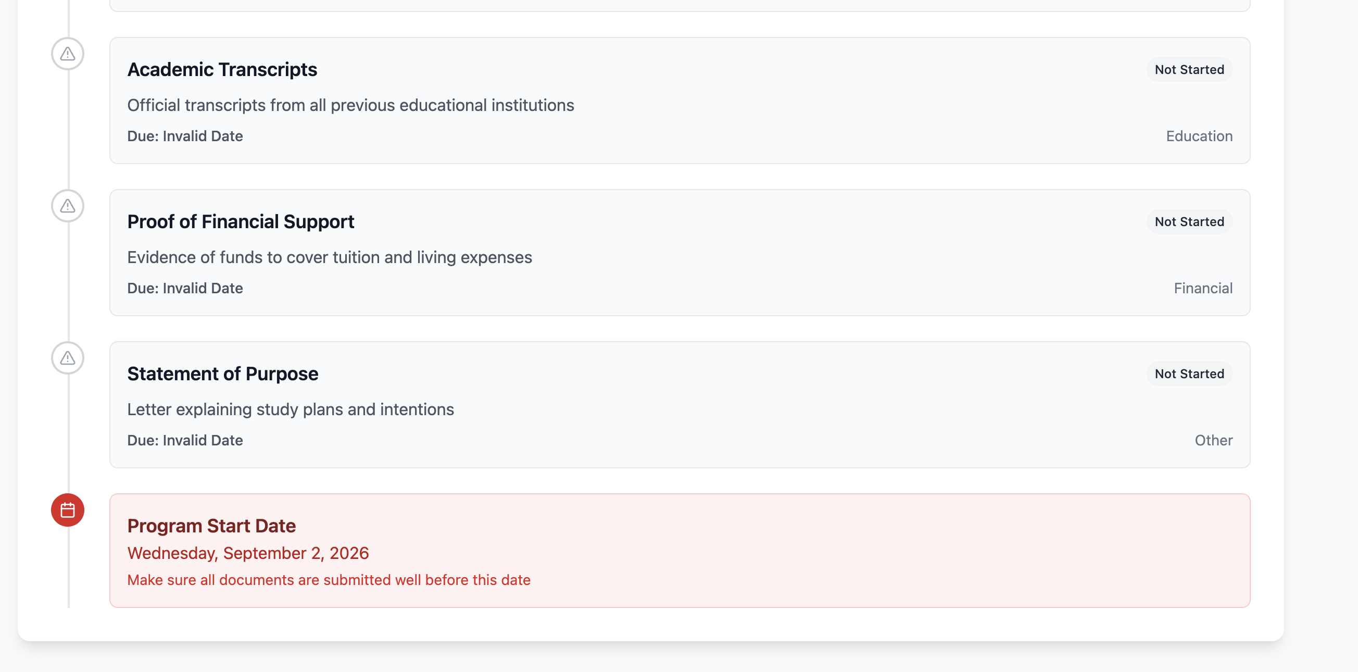The width and height of the screenshot is (1358, 672).
Task: Click the Official transcripts description text
Action: pos(350,105)
